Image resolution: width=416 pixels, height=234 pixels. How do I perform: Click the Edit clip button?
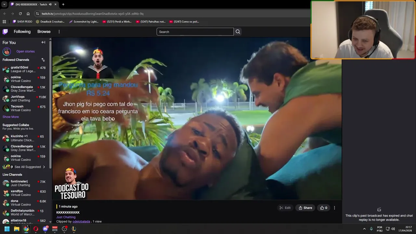pos(285,208)
